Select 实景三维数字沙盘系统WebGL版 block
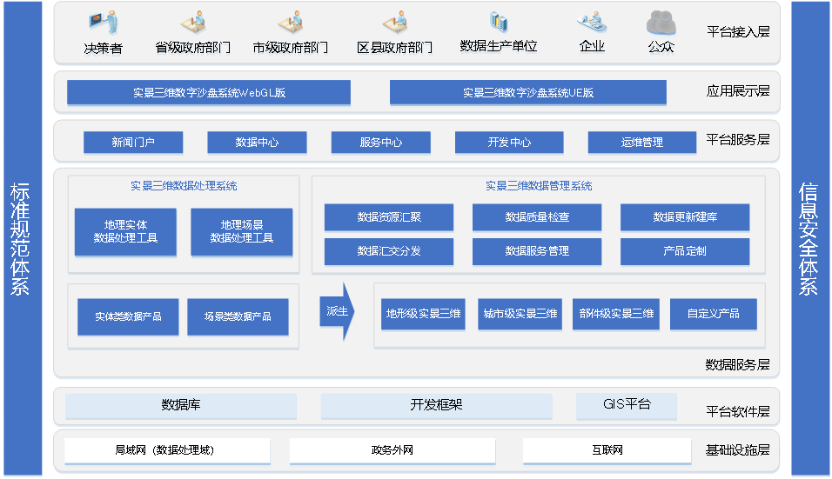This screenshot has width=832, height=479. tap(209, 92)
